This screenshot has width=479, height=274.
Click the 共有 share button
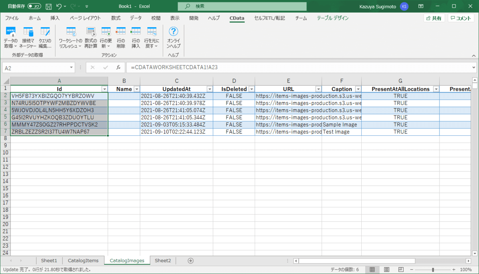click(x=434, y=18)
